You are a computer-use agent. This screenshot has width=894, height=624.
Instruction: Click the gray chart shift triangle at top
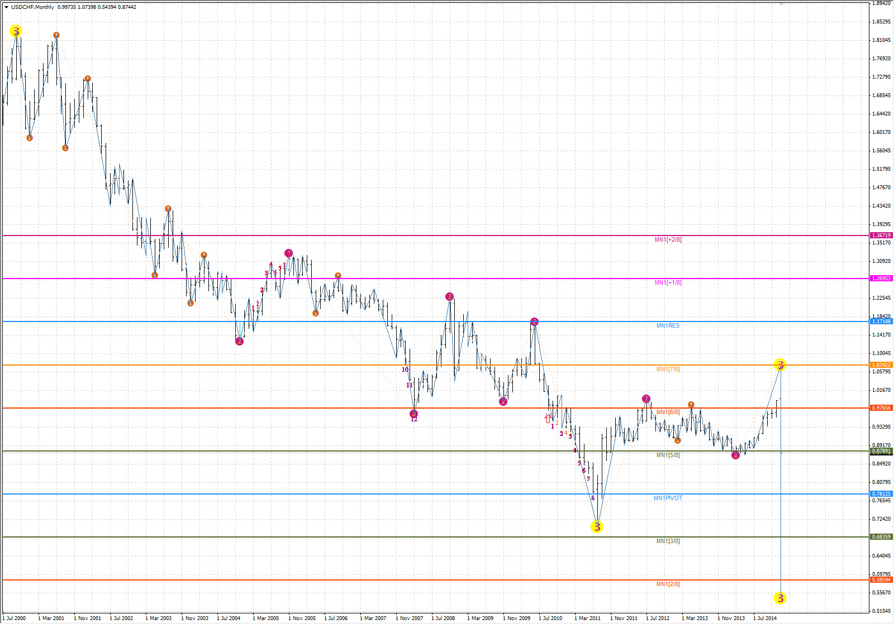(781, 3)
